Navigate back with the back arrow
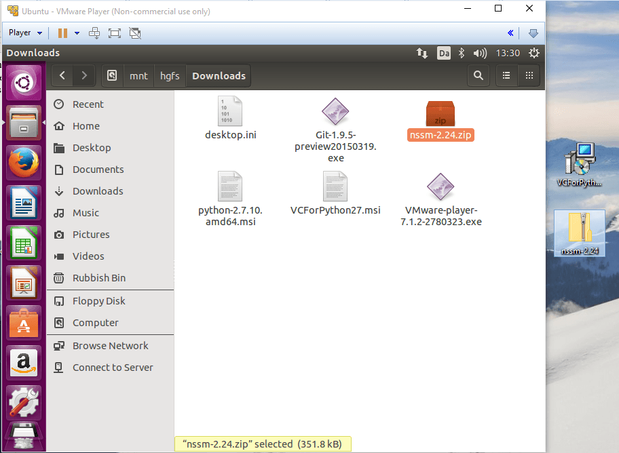The width and height of the screenshot is (619, 453). tap(62, 75)
